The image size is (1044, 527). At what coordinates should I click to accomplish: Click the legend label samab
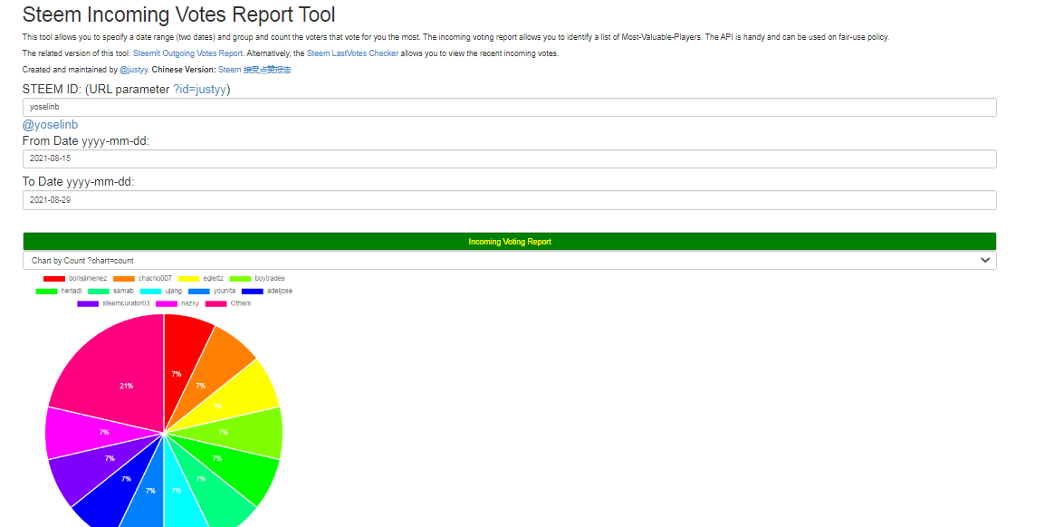124,292
